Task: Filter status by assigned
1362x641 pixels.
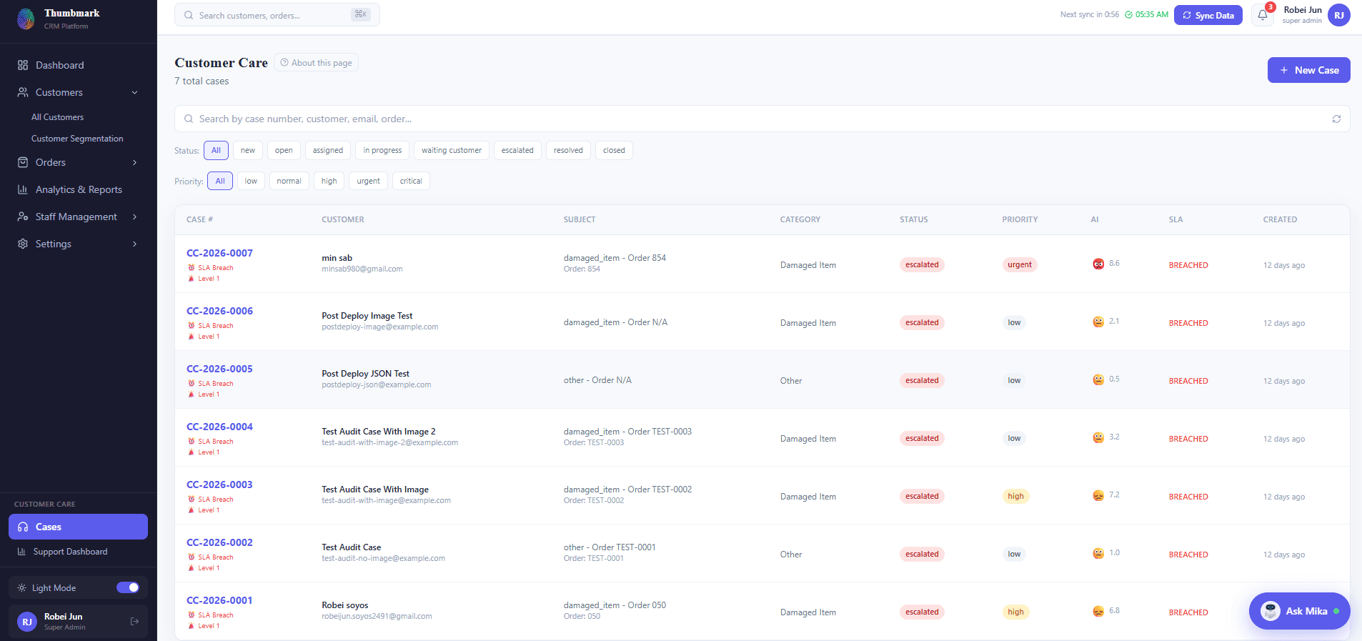Action: pos(328,150)
